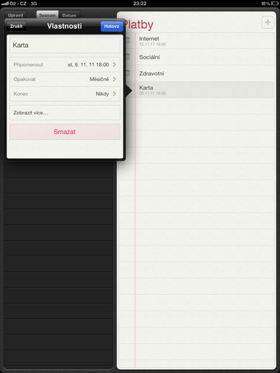Tap the battery icon in status bar
This screenshot has width=280, height=373.
point(274,3)
